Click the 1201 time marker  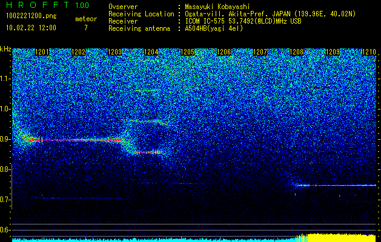coord(42,52)
